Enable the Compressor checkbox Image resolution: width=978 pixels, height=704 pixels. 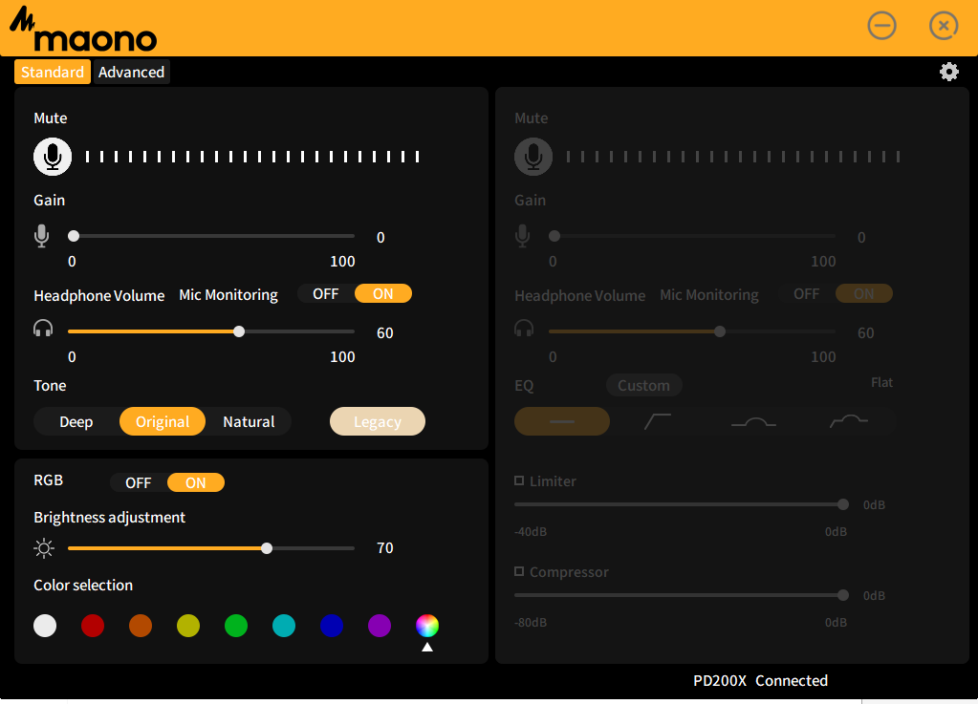tap(519, 571)
